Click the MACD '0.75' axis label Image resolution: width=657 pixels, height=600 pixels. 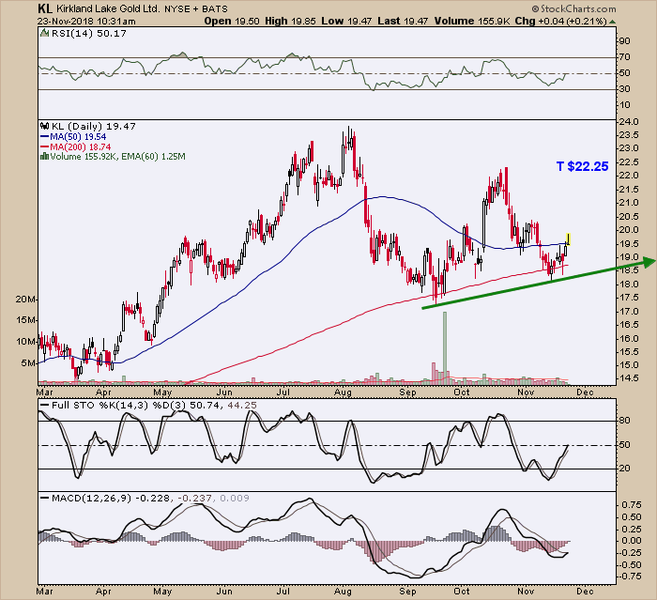coord(633,505)
